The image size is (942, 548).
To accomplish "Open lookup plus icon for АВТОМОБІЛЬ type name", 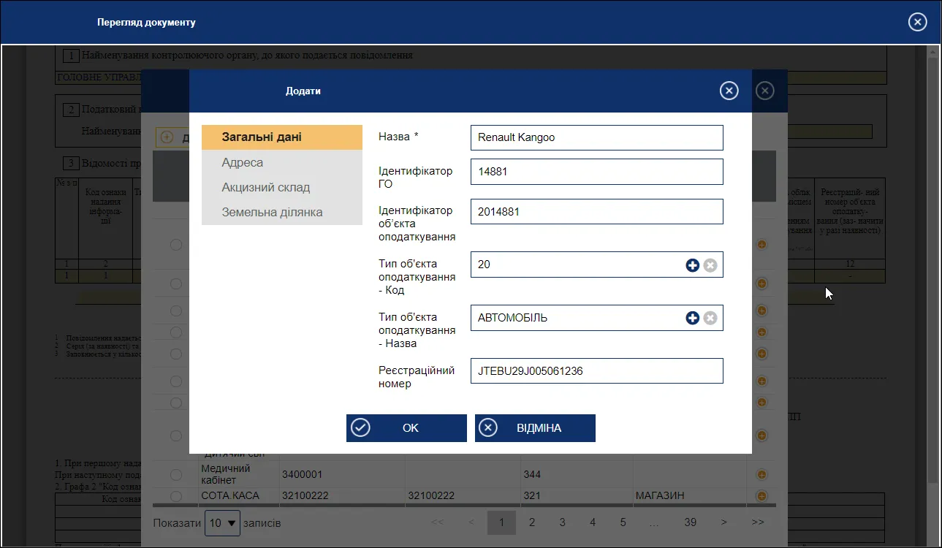I will click(x=692, y=318).
